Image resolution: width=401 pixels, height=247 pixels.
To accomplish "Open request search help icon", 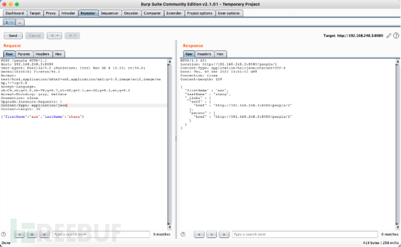I will [3, 234].
